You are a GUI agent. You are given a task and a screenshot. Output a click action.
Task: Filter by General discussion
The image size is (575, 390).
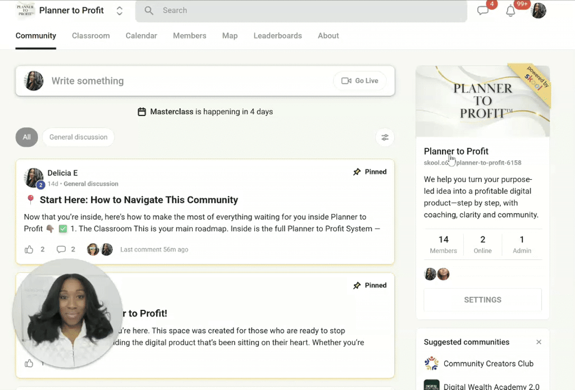pyautogui.click(x=79, y=137)
